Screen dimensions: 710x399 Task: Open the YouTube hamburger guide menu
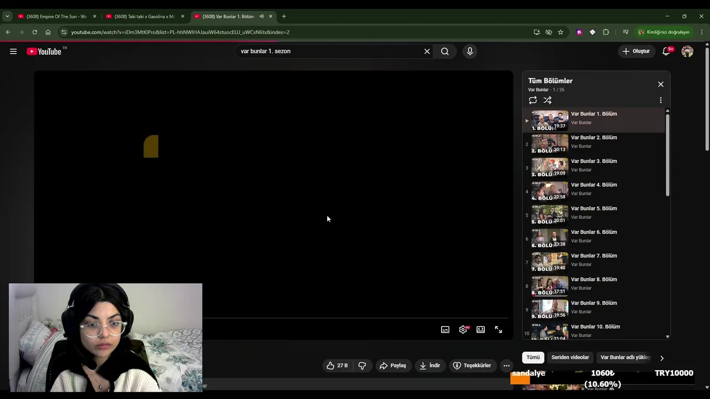coord(13,51)
